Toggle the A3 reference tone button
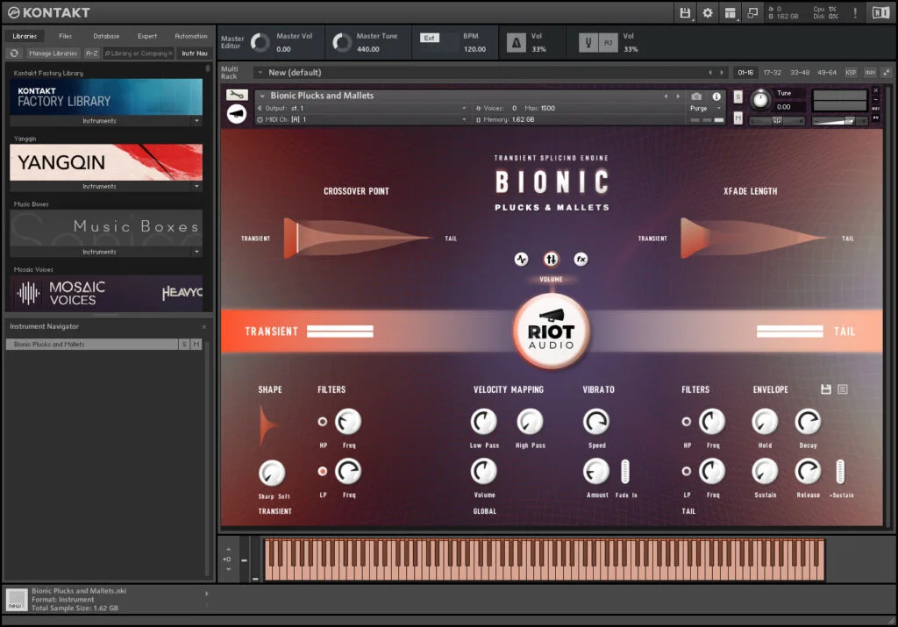Image resolution: width=898 pixels, height=627 pixels. [x=609, y=42]
